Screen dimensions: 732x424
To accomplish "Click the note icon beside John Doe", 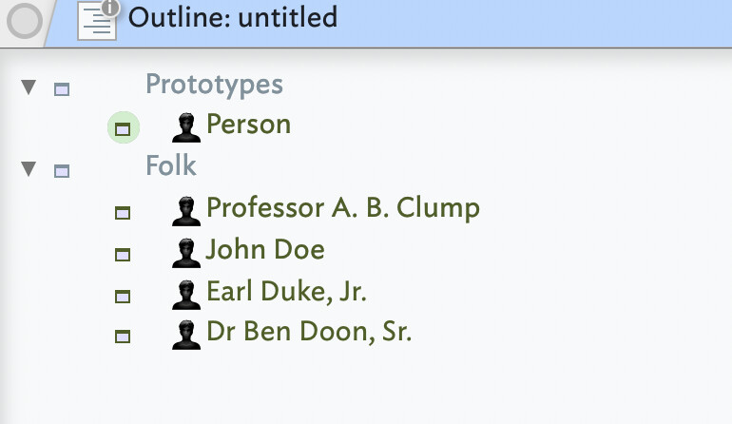I will (x=123, y=255).
